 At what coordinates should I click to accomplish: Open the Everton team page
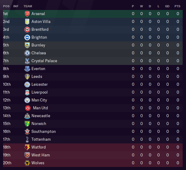pos(38,69)
